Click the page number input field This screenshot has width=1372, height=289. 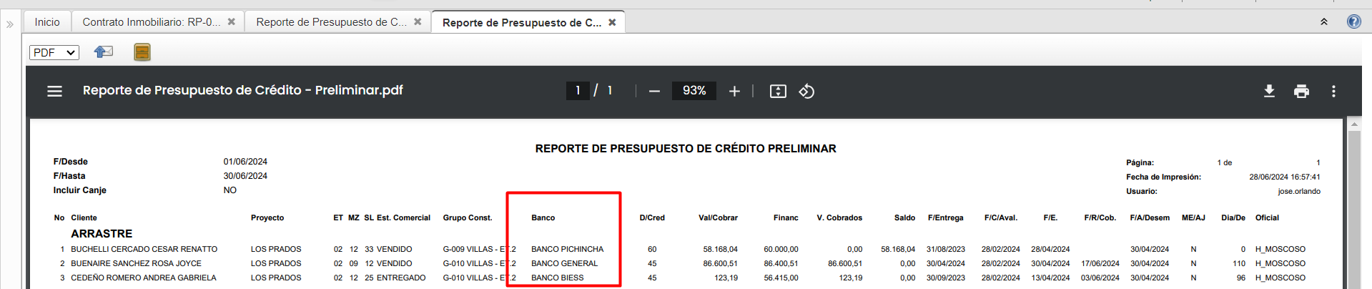pos(578,91)
